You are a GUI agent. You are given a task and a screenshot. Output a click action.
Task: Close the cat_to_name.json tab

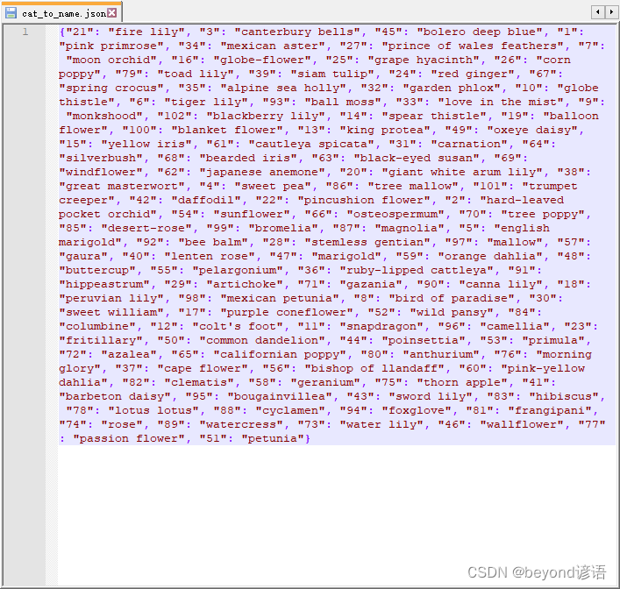[112, 13]
